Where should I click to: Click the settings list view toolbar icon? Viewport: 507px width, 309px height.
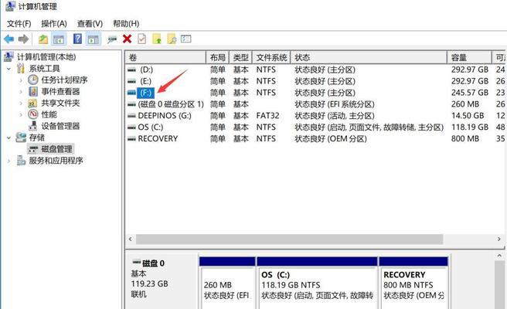point(186,39)
